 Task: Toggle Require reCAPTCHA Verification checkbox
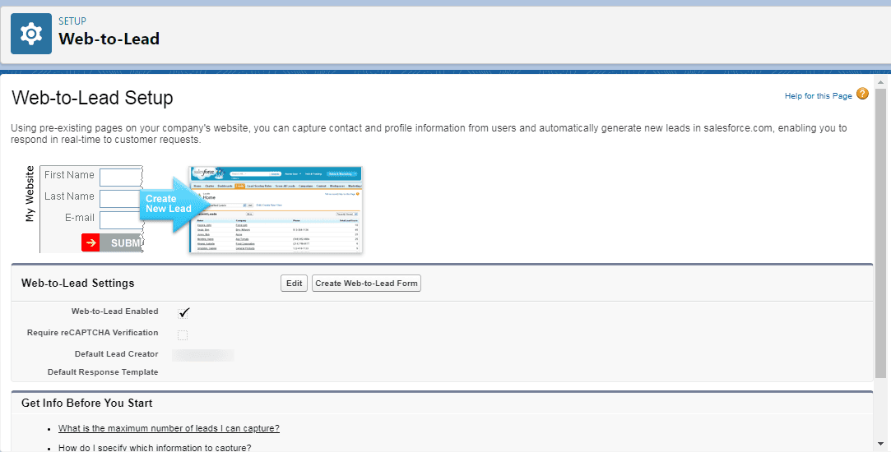point(183,335)
